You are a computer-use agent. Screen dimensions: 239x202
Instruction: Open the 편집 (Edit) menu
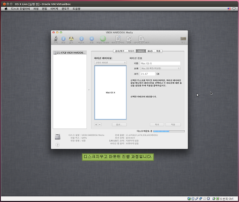[x=44, y=9]
